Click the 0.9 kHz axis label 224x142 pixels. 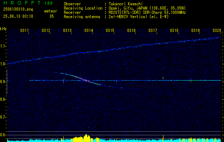(3, 82)
